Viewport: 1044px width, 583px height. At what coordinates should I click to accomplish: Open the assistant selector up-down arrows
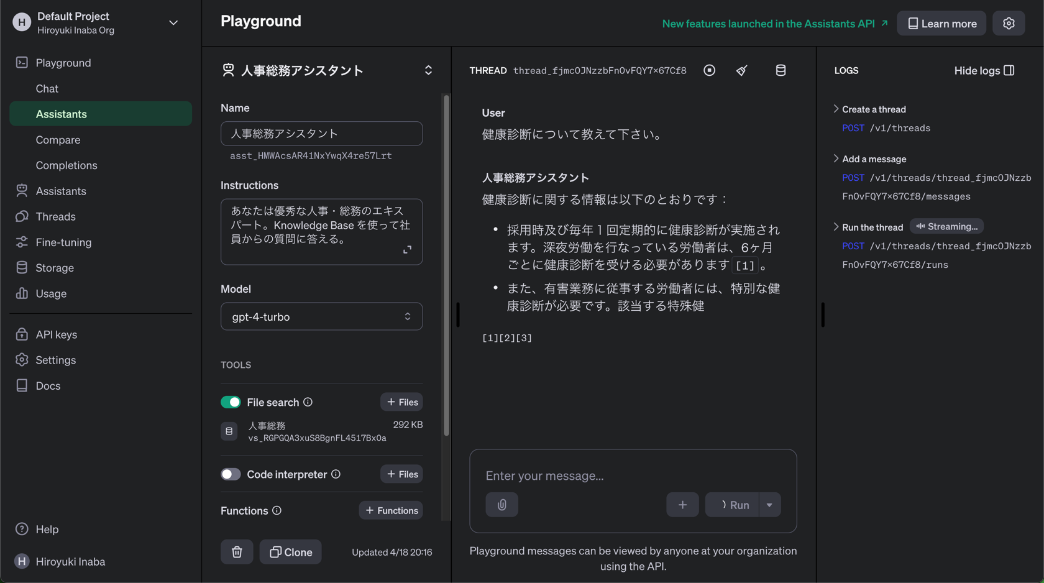pyautogui.click(x=428, y=70)
